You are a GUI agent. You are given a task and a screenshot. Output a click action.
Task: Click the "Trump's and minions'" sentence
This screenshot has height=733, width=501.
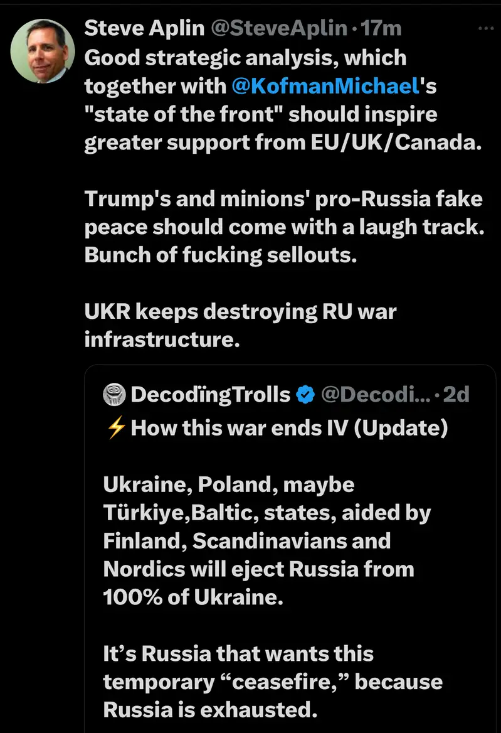click(x=284, y=199)
